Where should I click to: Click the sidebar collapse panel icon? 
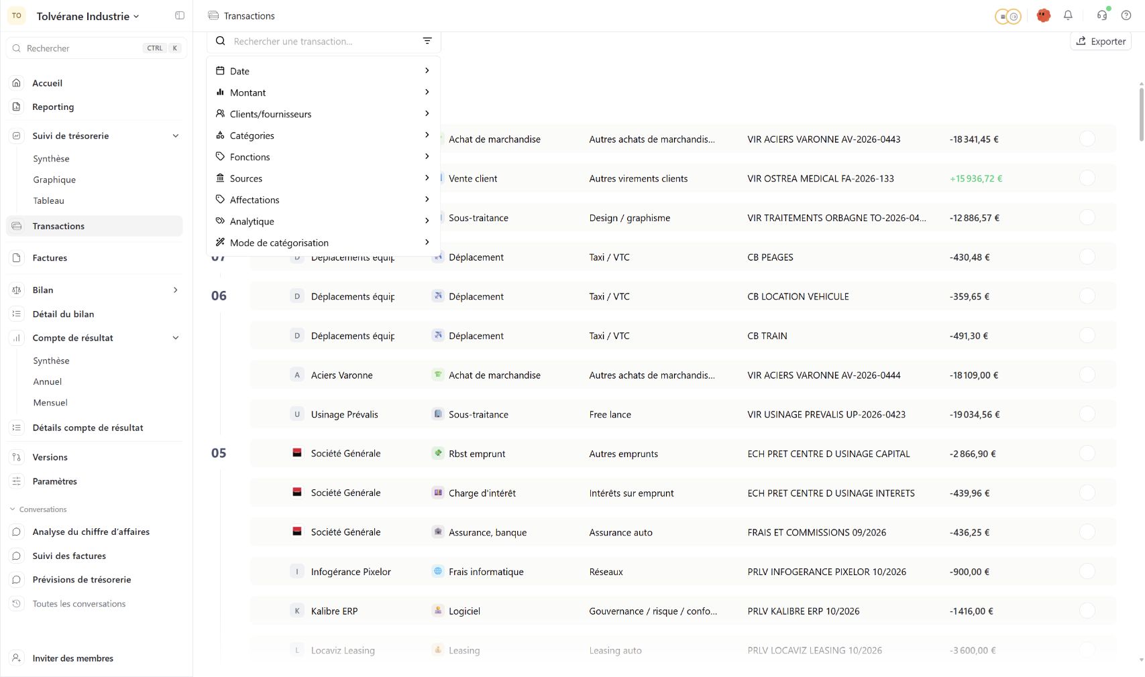[x=180, y=15]
